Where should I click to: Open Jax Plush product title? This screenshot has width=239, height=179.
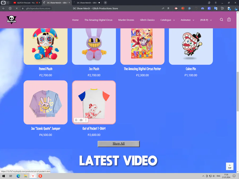pos(94,69)
